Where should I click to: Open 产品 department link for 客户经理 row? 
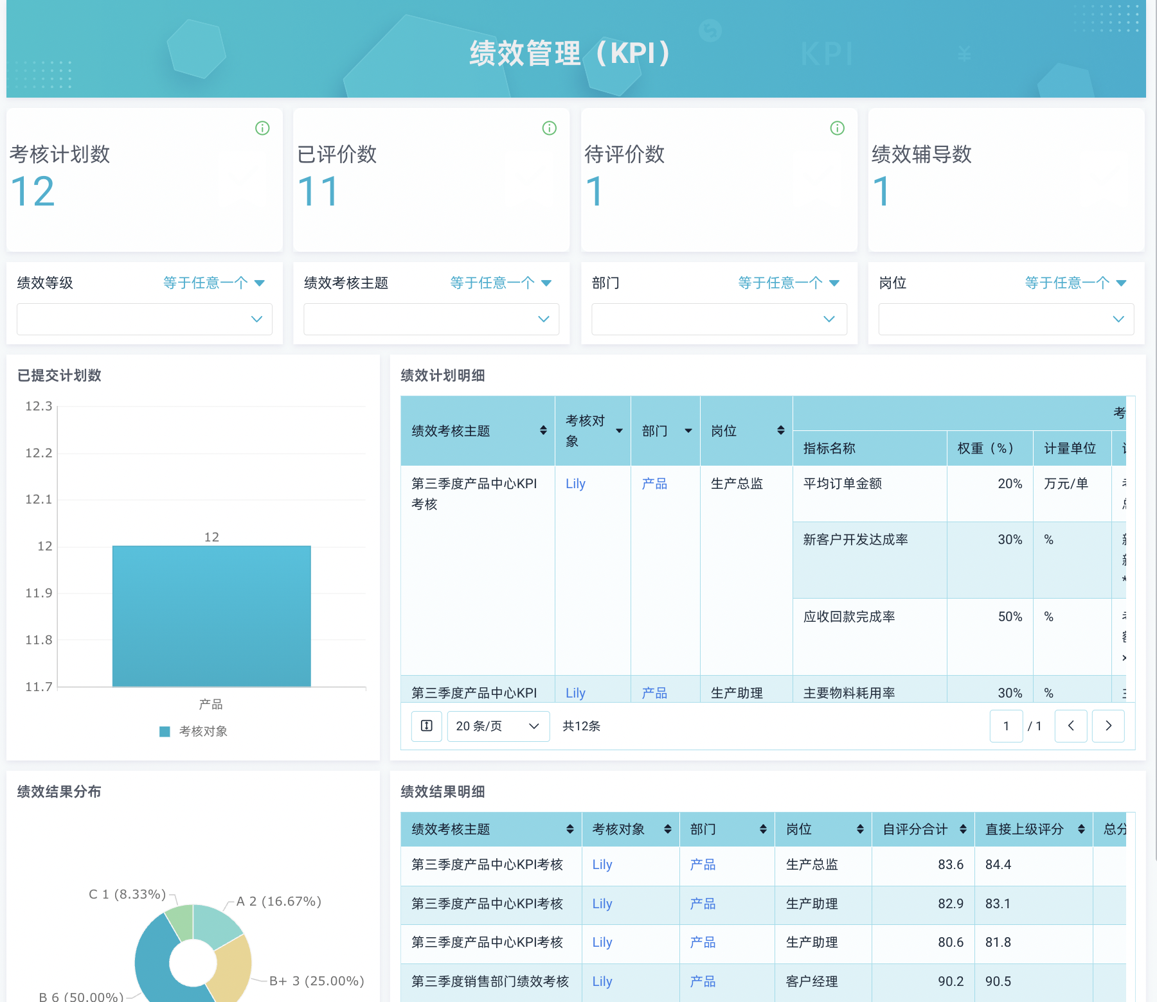coord(702,981)
